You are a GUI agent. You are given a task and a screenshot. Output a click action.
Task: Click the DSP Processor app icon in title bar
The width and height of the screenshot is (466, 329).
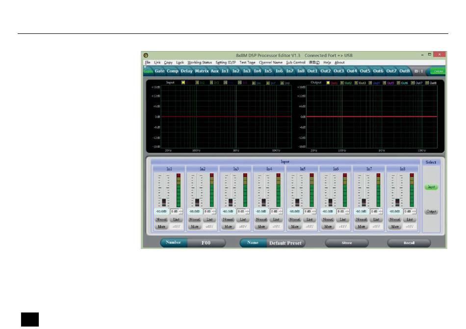click(146, 55)
